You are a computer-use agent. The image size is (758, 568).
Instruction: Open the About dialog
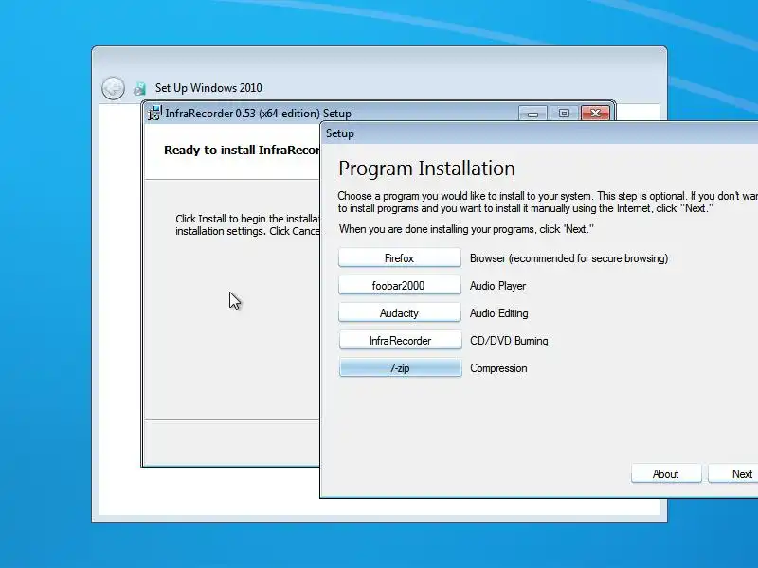tap(666, 474)
